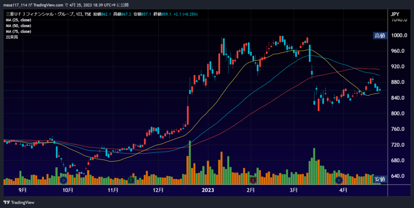The height and width of the screenshot is (208, 414).
Task: Select the MA (25, close) indicator label
Action: 19,20
